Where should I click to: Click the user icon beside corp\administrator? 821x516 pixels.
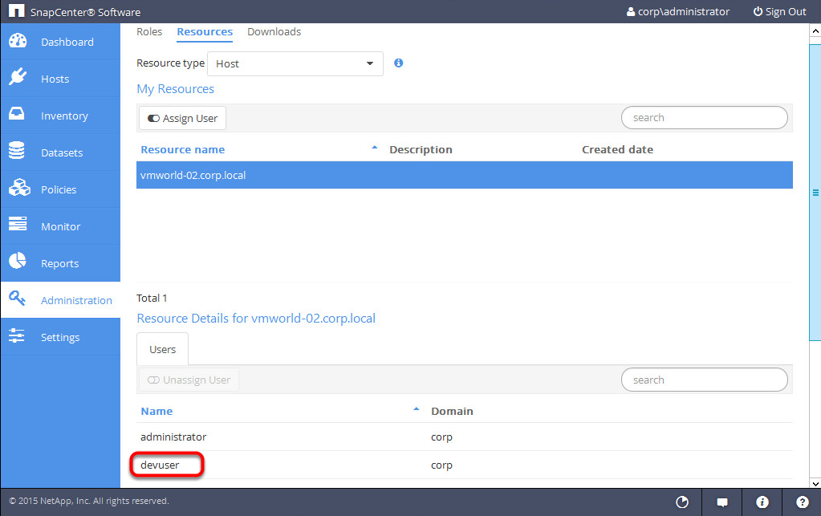631,11
